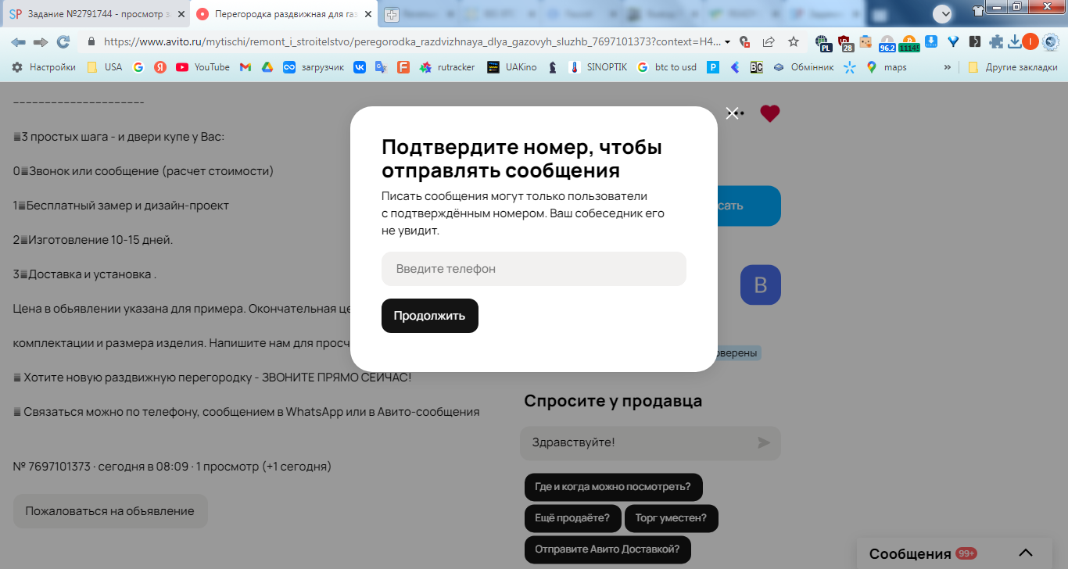Open the 'SINOPTIK' bookmark
Viewport: 1068px width, 569px height.
598,67
